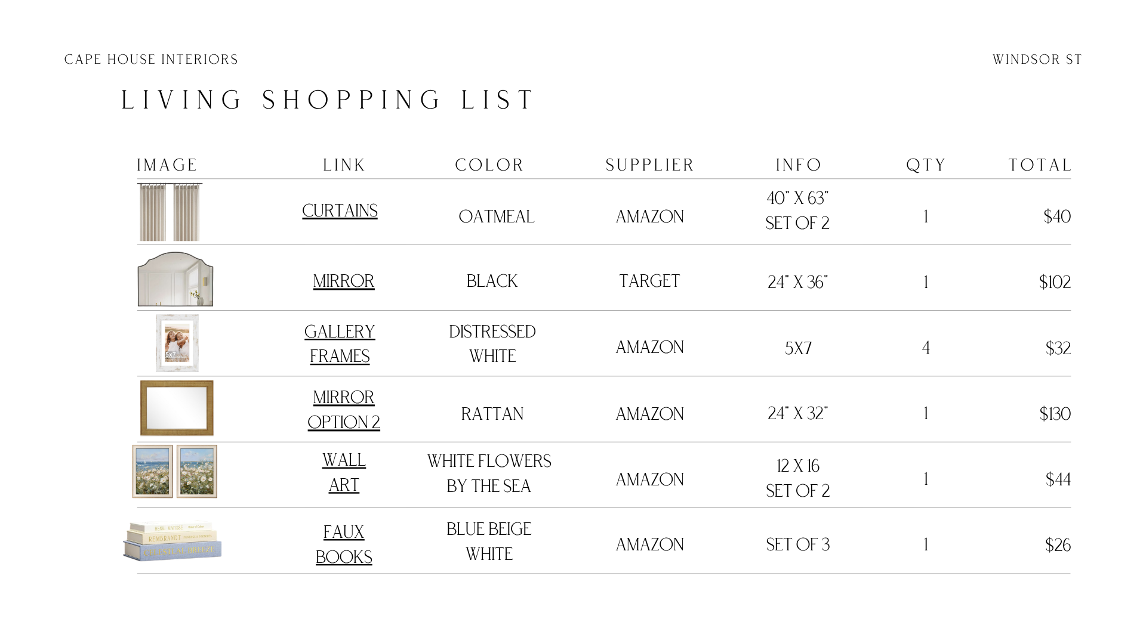The height and width of the screenshot is (644, 1146).
Task: Click the SUPPLIER column heading
Action: point(650,165)
